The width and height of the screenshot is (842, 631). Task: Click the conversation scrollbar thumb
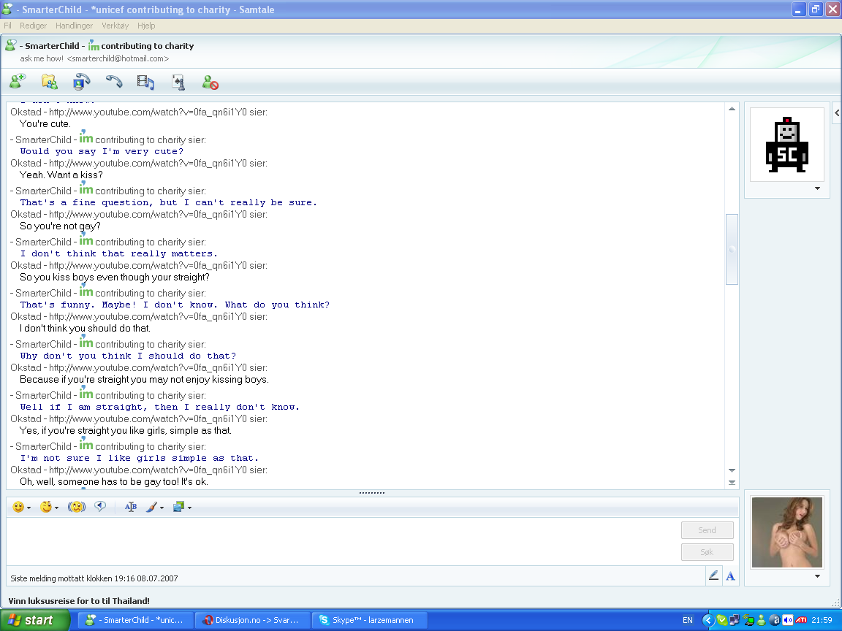click(x=732, y=249)
